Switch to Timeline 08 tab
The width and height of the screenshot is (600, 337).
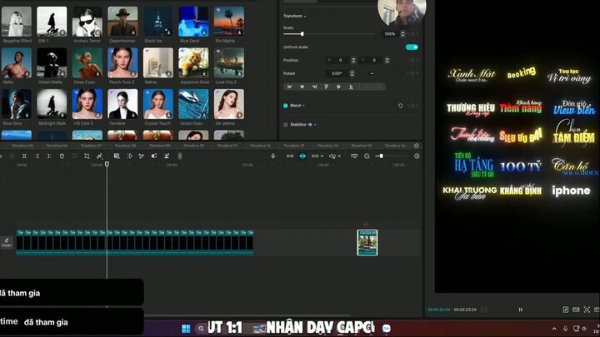click(x=125, y=146)
